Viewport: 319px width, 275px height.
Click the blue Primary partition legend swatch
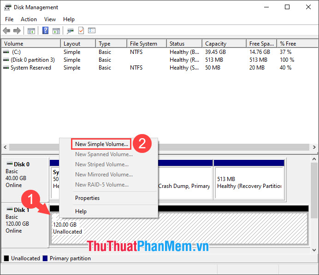coord(45,258)
